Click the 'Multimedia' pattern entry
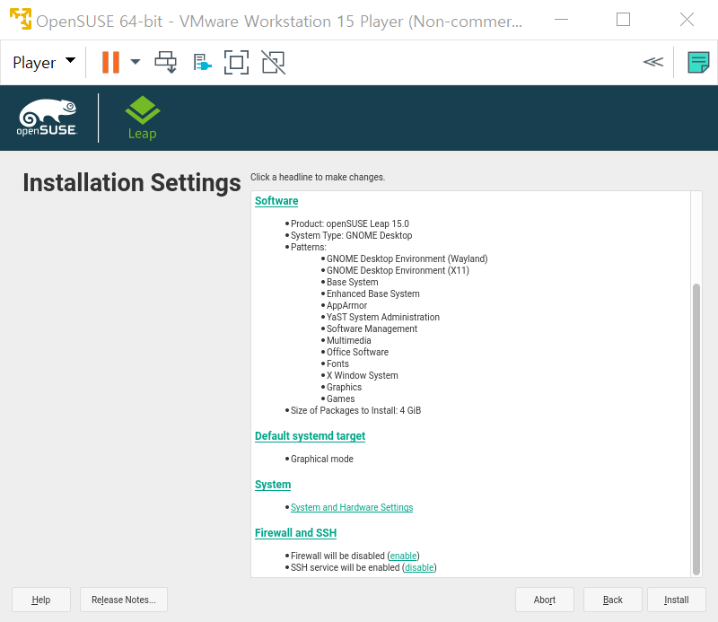Viewport: 718px width, 622px height. click(348, 340)
